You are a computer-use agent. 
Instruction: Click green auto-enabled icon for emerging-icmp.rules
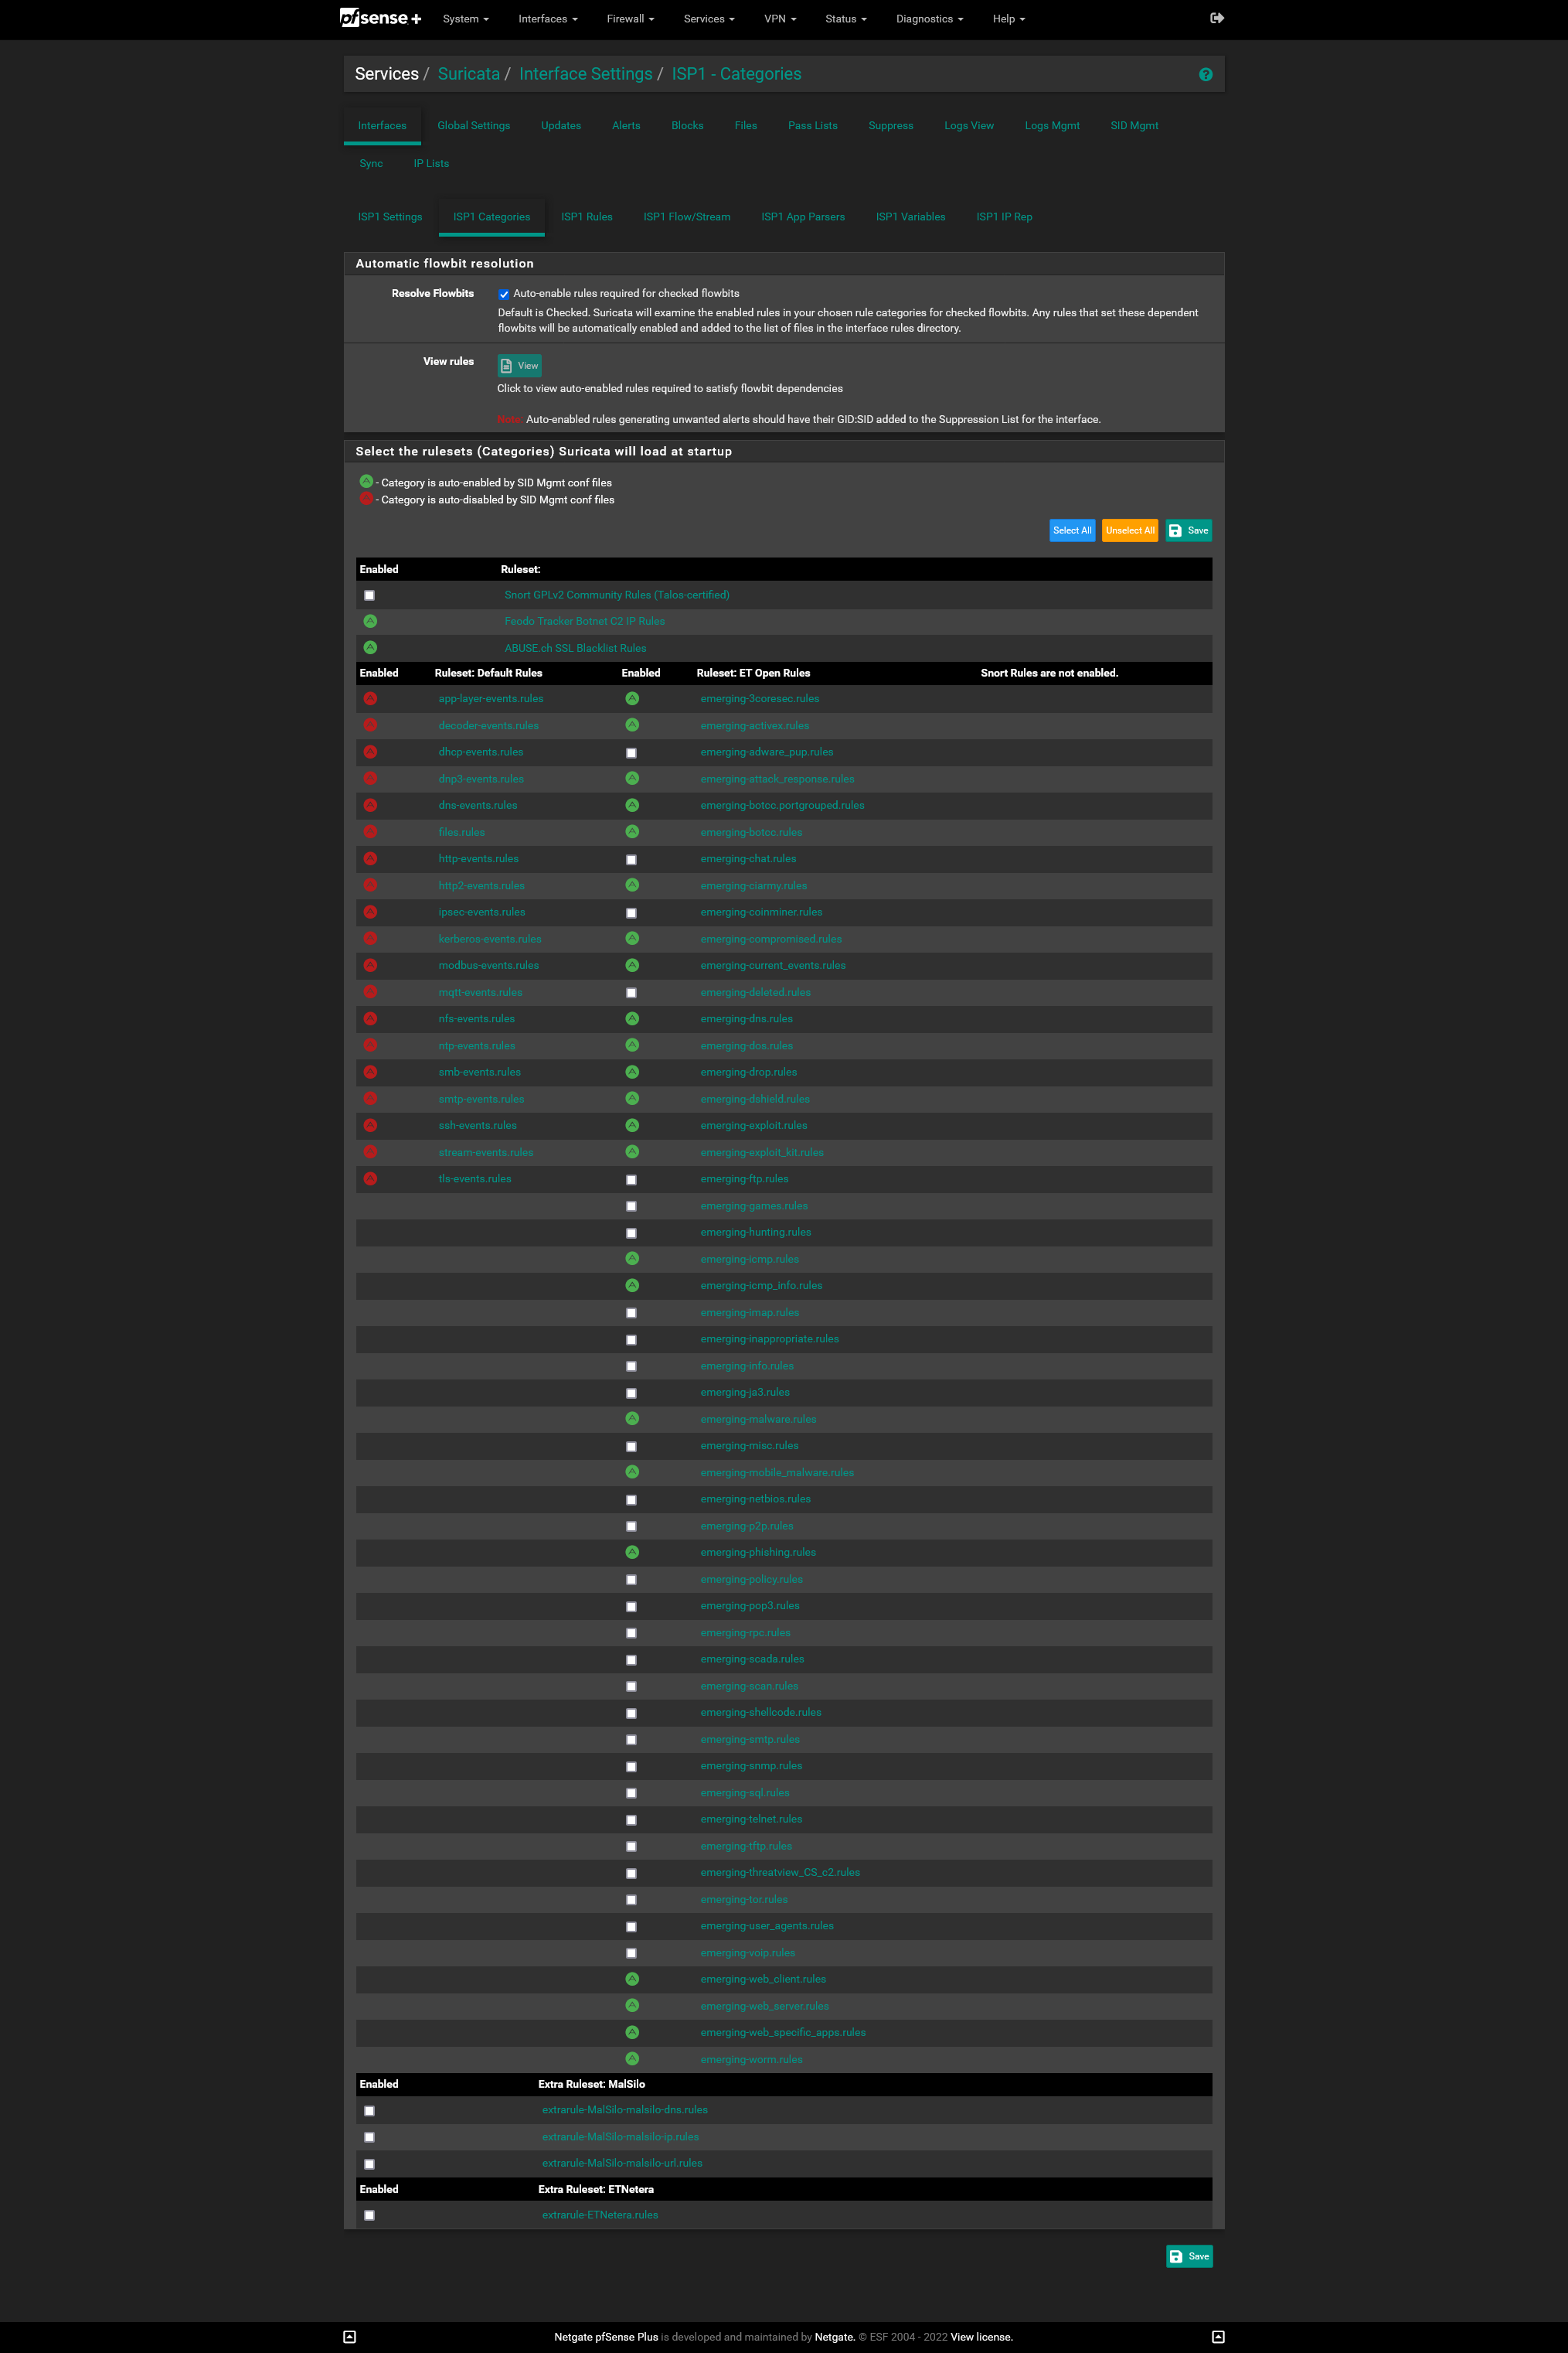click(632, 1259)
